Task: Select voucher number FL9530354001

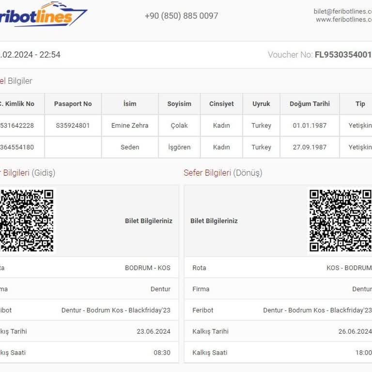Action: (343, 55)
